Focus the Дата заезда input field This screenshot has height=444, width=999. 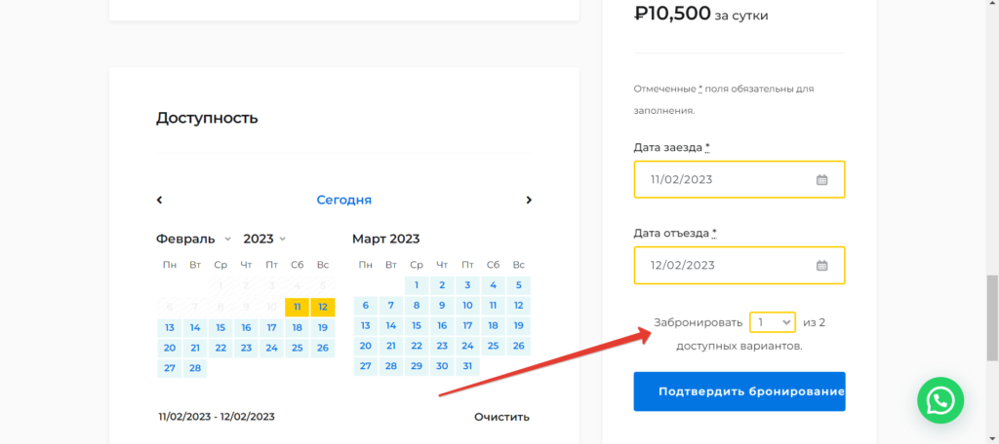[x=739, y=179]
